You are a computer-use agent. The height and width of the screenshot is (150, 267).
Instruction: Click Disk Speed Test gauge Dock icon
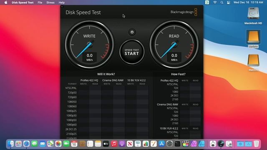pyautogui.click(x=221, y=144)
